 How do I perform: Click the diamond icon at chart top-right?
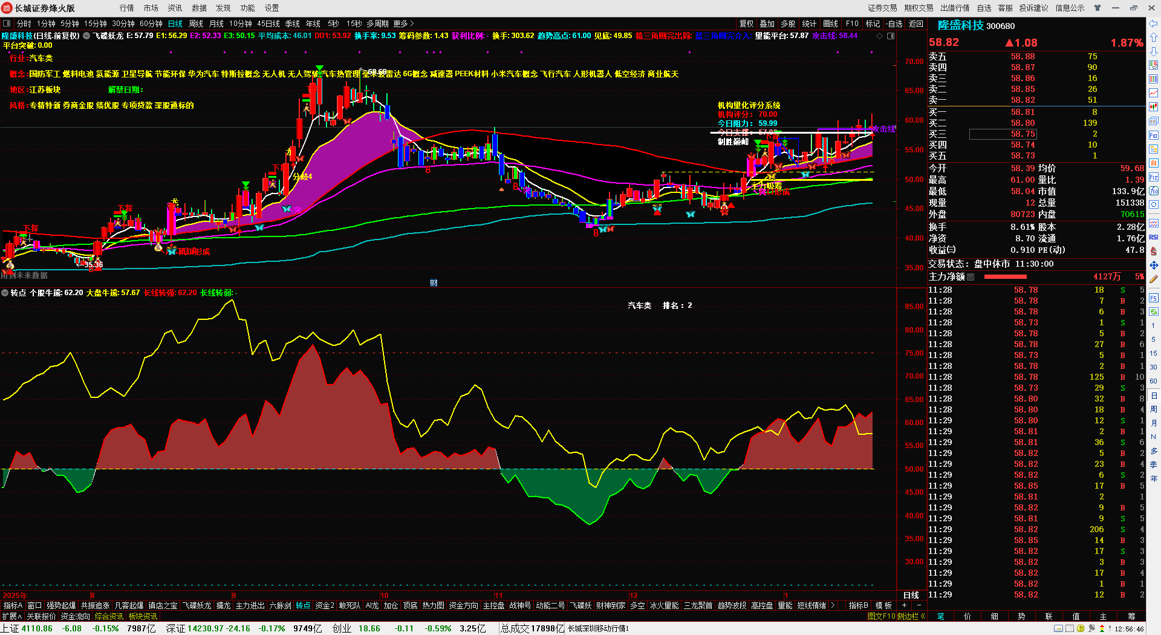879,36
